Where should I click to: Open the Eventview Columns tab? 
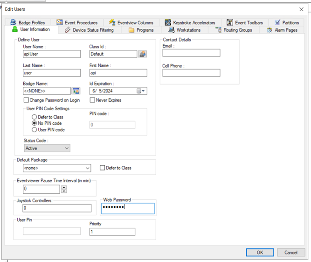point(131,22)
